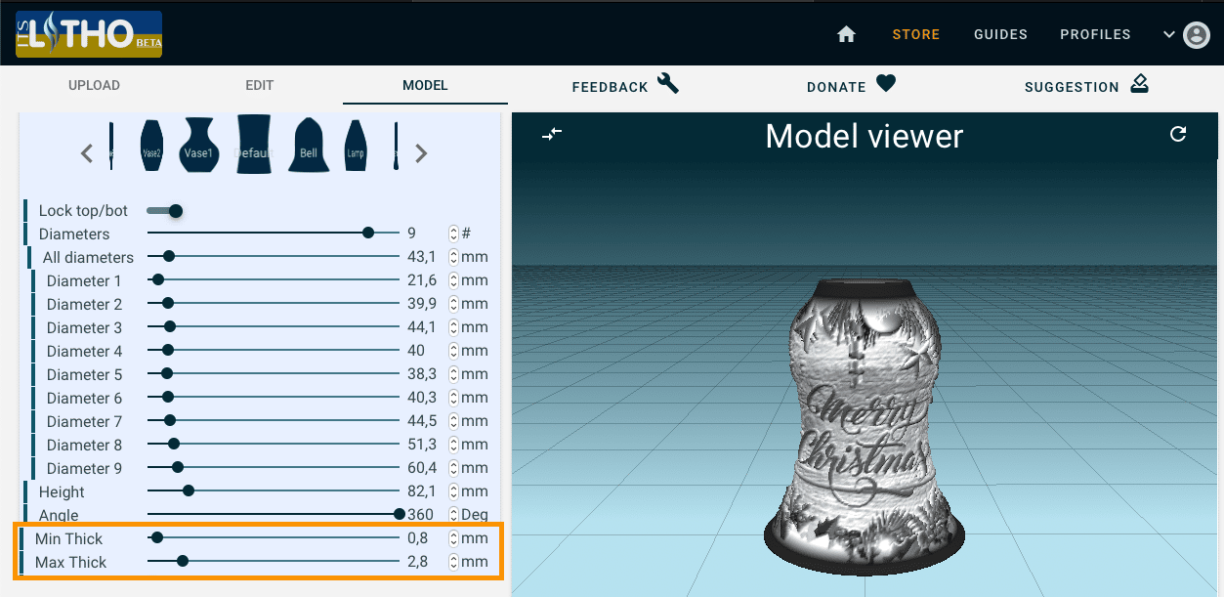1224x597 pixels.
Task: Click the Diameter 1 slider handle
Action: click(x=158, y=279)
